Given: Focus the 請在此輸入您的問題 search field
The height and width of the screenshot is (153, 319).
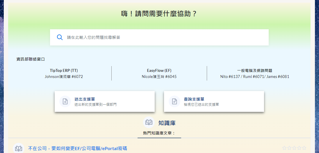Looking at the screenshot, I should tap(163, 37).
